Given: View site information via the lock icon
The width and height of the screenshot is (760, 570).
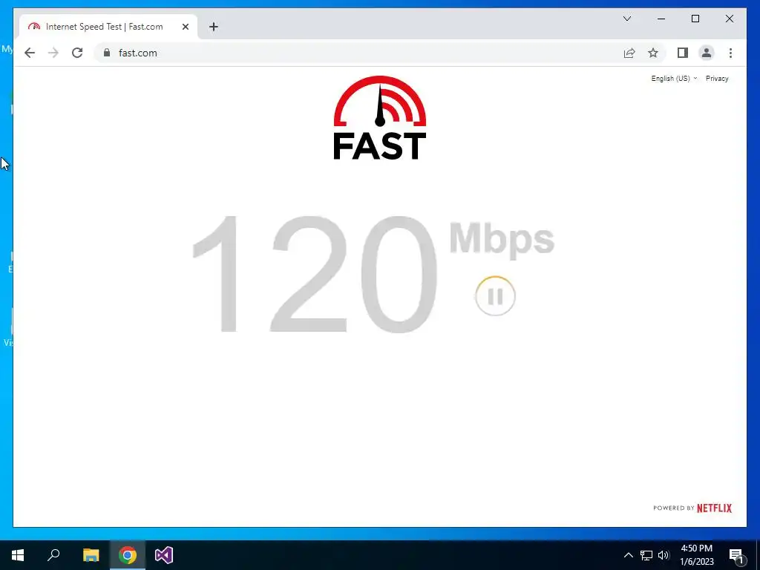Looking at the screenshot, I should tap(107, 53).
